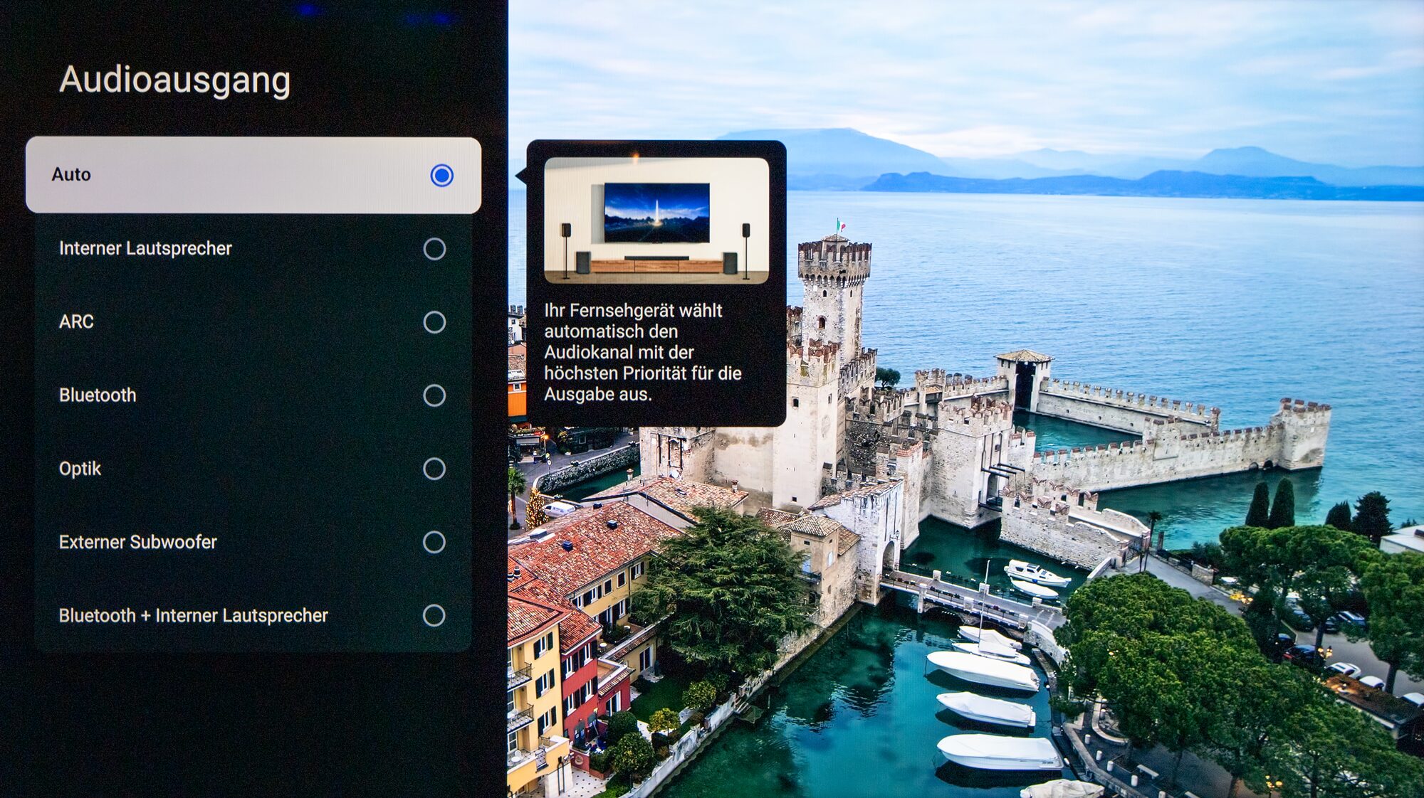Pick Bluetooth + Interner Lautsprecher radio circle
This screenshot has height=798, width=1424.
(x=434, y=615)
